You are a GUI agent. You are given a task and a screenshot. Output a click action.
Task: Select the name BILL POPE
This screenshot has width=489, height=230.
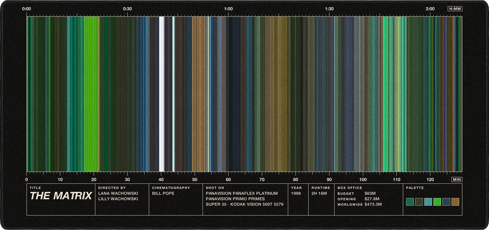[163, 193]
